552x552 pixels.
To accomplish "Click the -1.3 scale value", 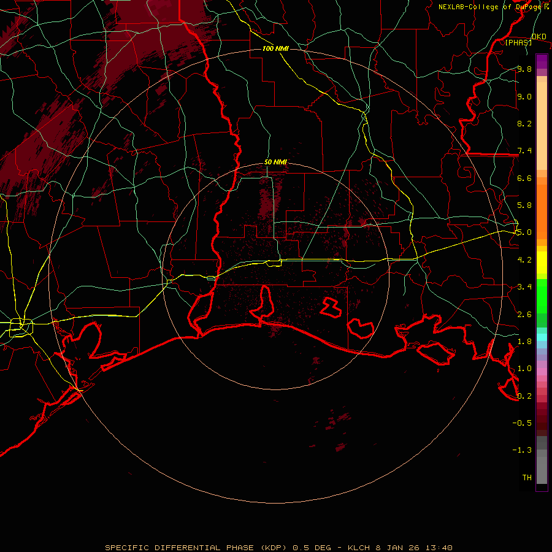I will tap(522, 450).
